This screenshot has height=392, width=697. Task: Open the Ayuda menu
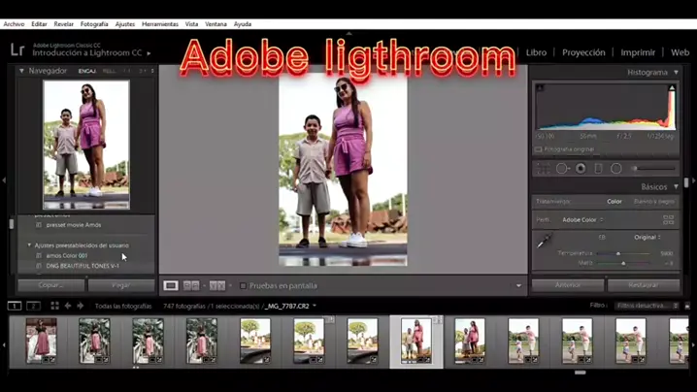243,24
